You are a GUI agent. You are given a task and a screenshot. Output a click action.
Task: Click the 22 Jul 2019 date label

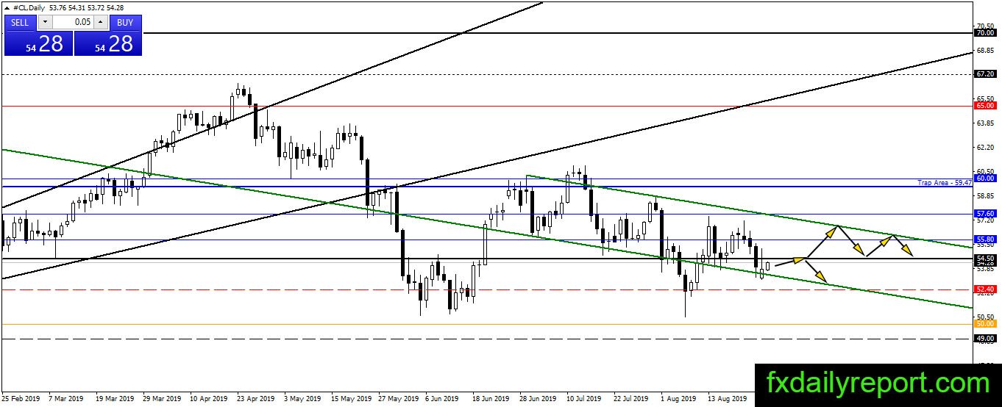click(630, 399)
